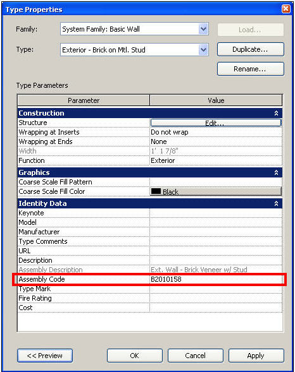
Task: Confirm with the OK button
Action: 135,356
